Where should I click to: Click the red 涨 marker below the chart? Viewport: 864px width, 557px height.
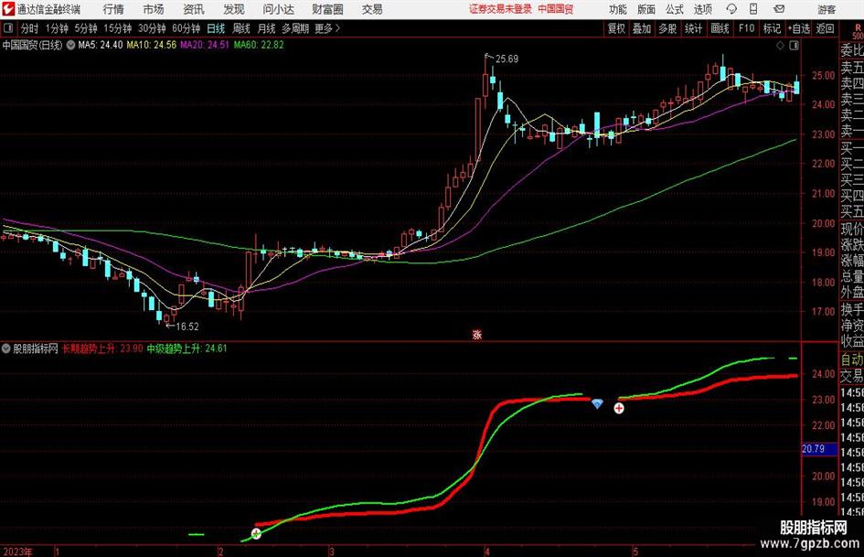[477, 334]
